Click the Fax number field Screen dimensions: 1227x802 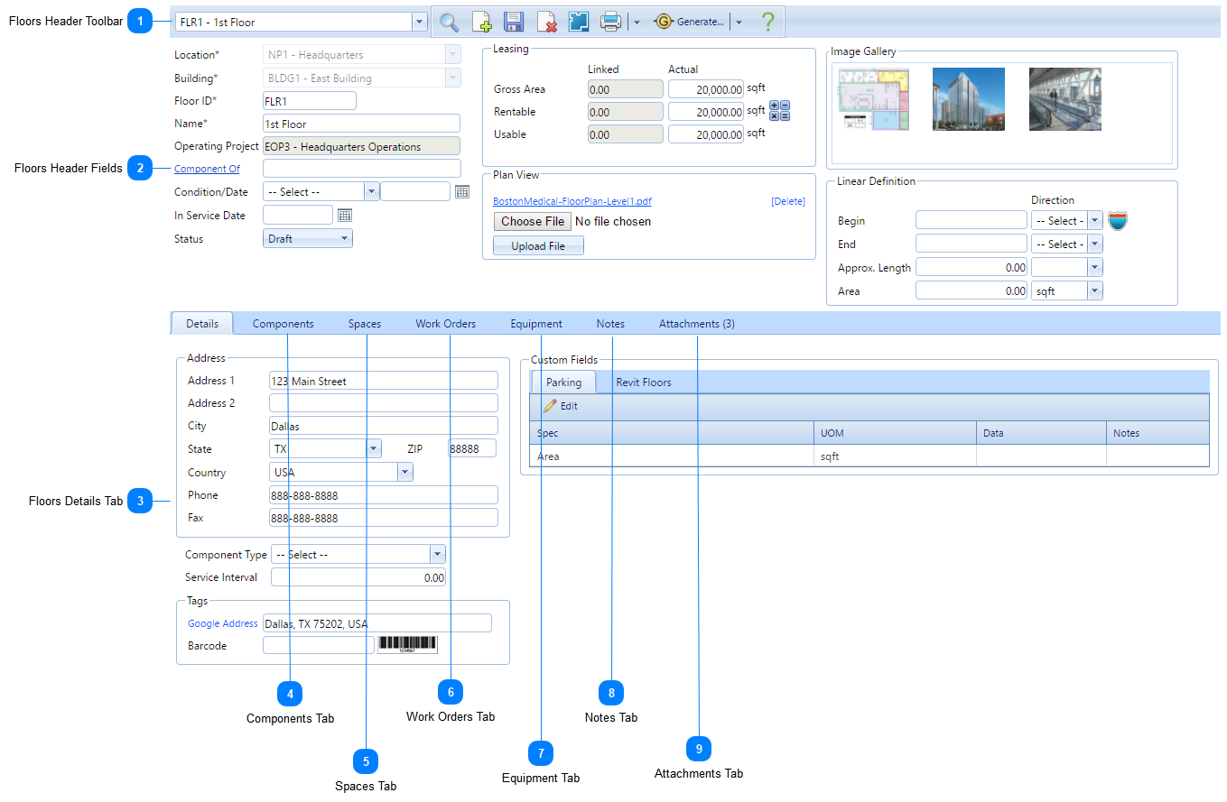click(x=384, y=518)
